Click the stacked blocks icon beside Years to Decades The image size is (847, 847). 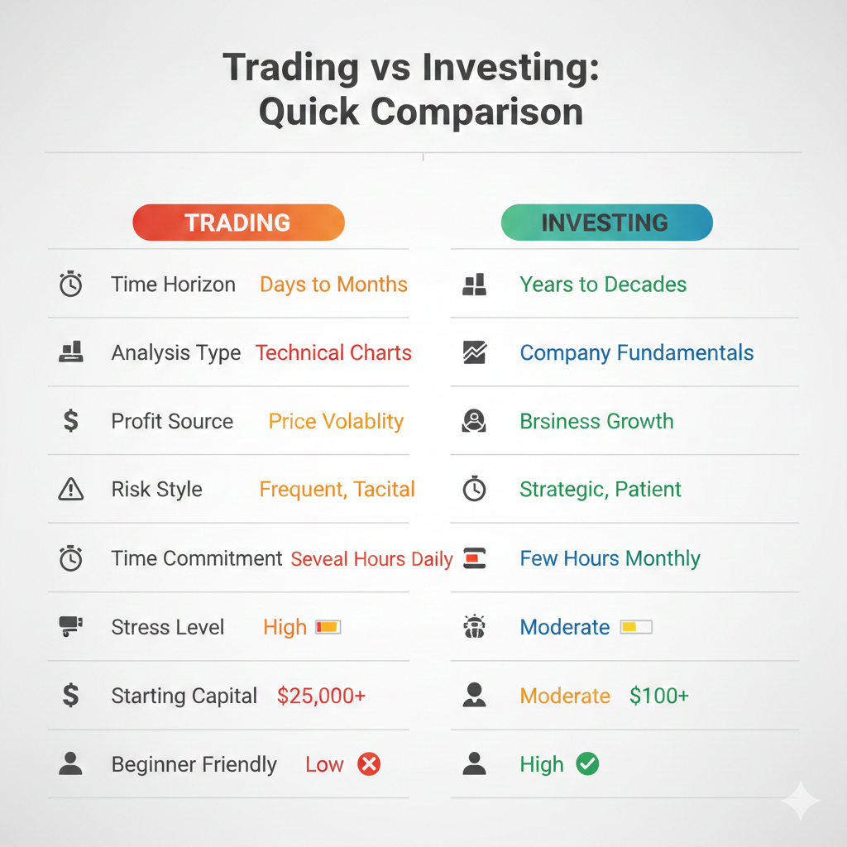474,285
